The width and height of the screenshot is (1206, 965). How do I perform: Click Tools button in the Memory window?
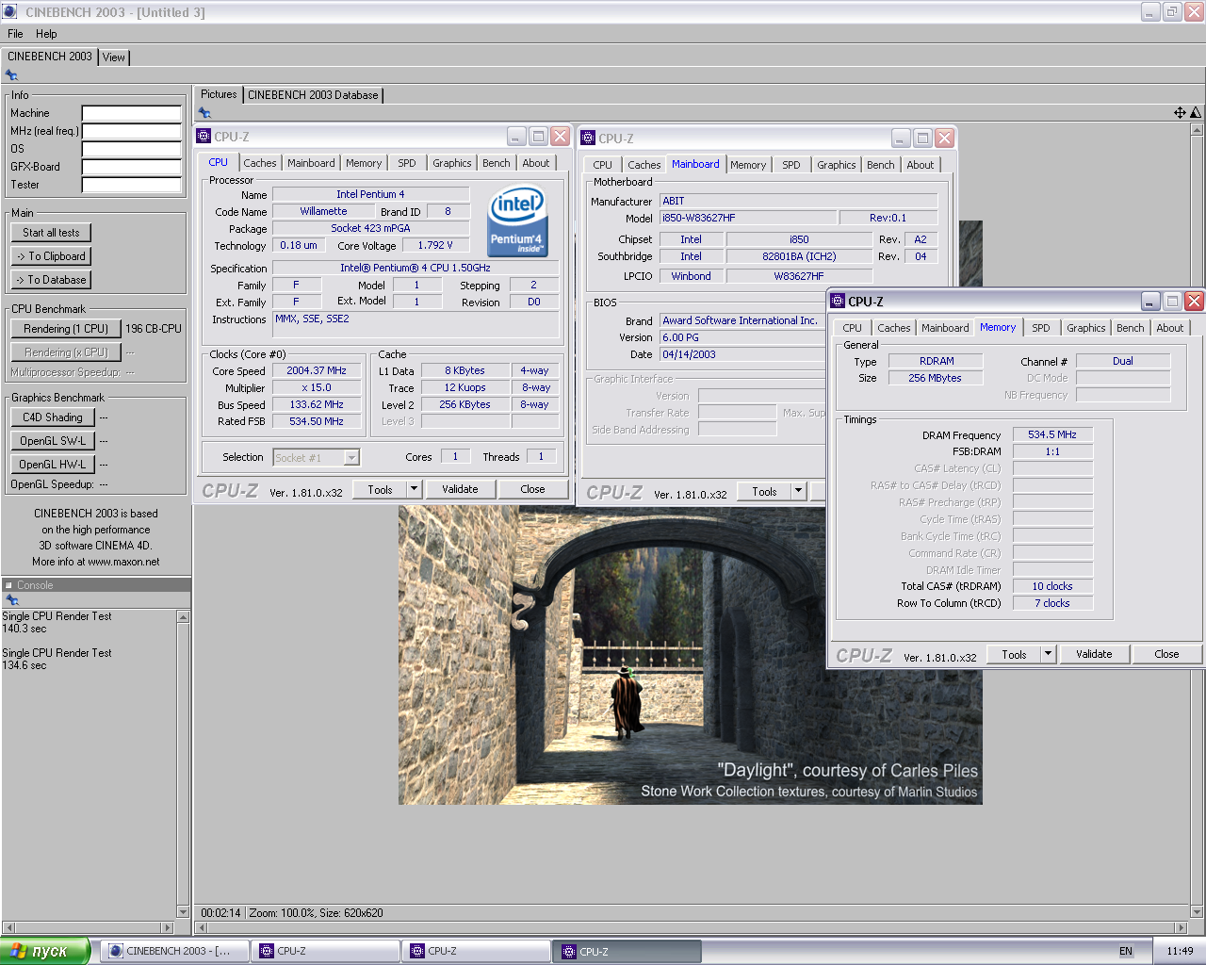pos(1015,654)
